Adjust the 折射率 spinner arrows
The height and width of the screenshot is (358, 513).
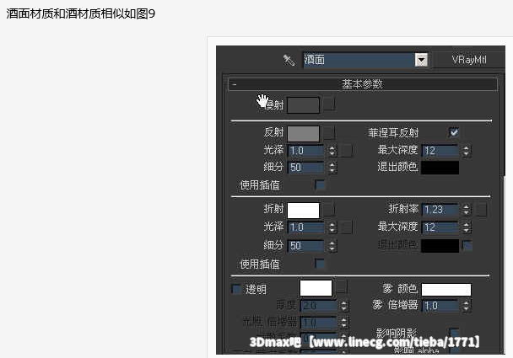466,210
